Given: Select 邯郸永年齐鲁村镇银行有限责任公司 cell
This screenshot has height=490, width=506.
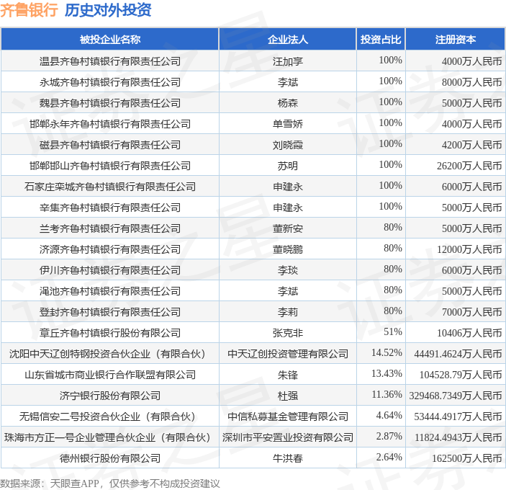Looking at the screenshot, I should pyautogui.click(x=109, y=124).
